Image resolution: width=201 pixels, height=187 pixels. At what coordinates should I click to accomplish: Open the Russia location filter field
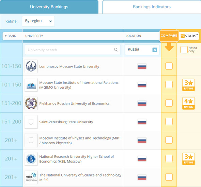[x=142, y=50]
